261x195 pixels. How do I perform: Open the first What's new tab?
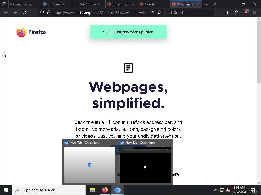(x=121, y=4)
